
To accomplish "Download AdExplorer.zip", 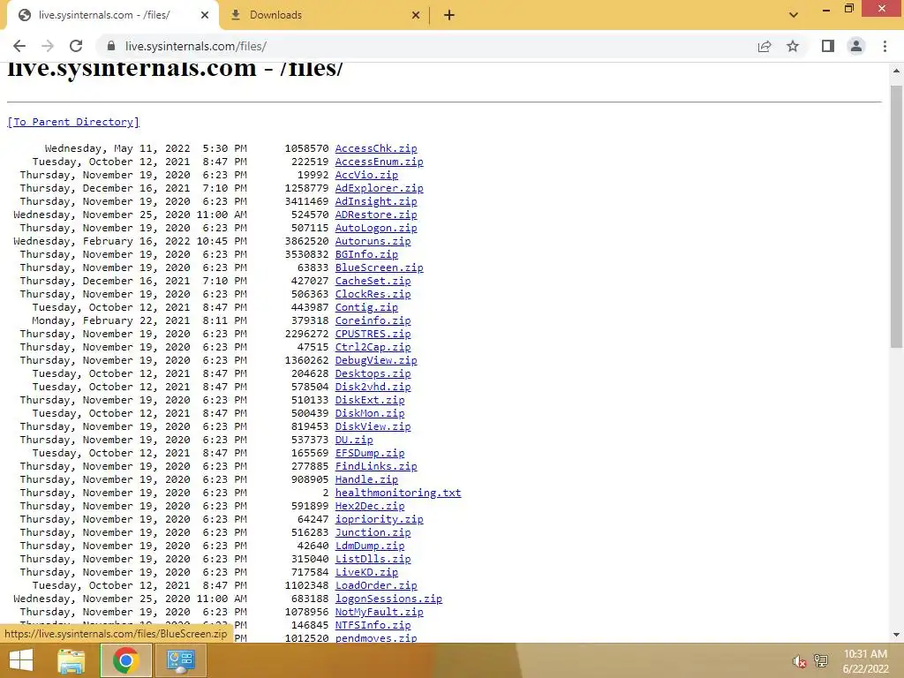I will click(380, 188).
